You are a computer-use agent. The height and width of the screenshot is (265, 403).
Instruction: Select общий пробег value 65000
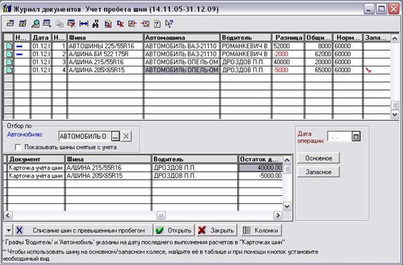(318, 70)
